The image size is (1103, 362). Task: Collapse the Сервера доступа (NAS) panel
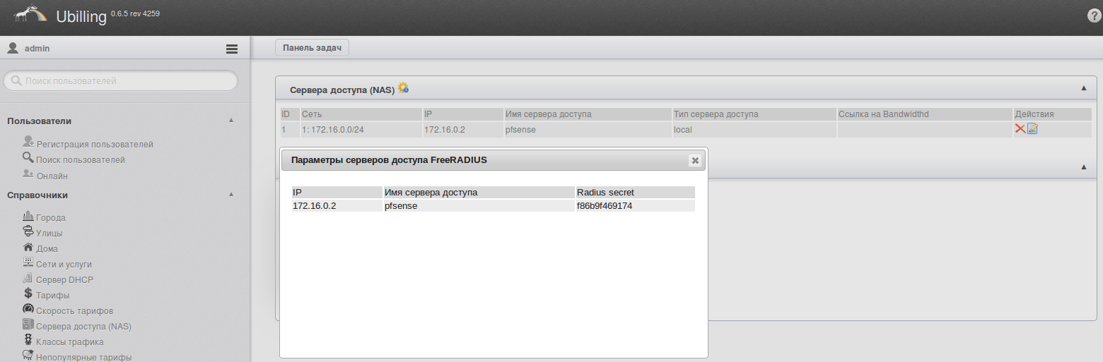[x=1084, y=88]
